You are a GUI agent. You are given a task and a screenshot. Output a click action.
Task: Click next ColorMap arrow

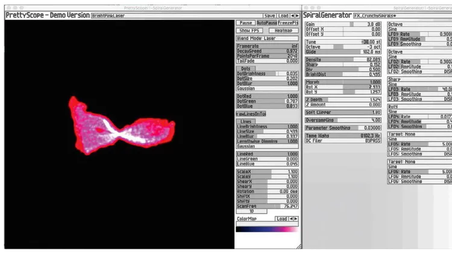pyautogui.click(x=296, y=219)
